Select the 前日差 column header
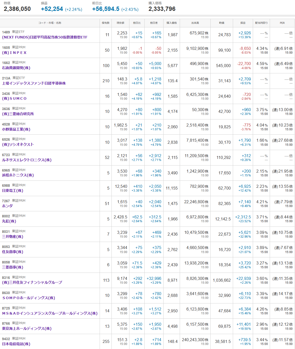Viewport: 295px width, 349px height. point(154,23)
